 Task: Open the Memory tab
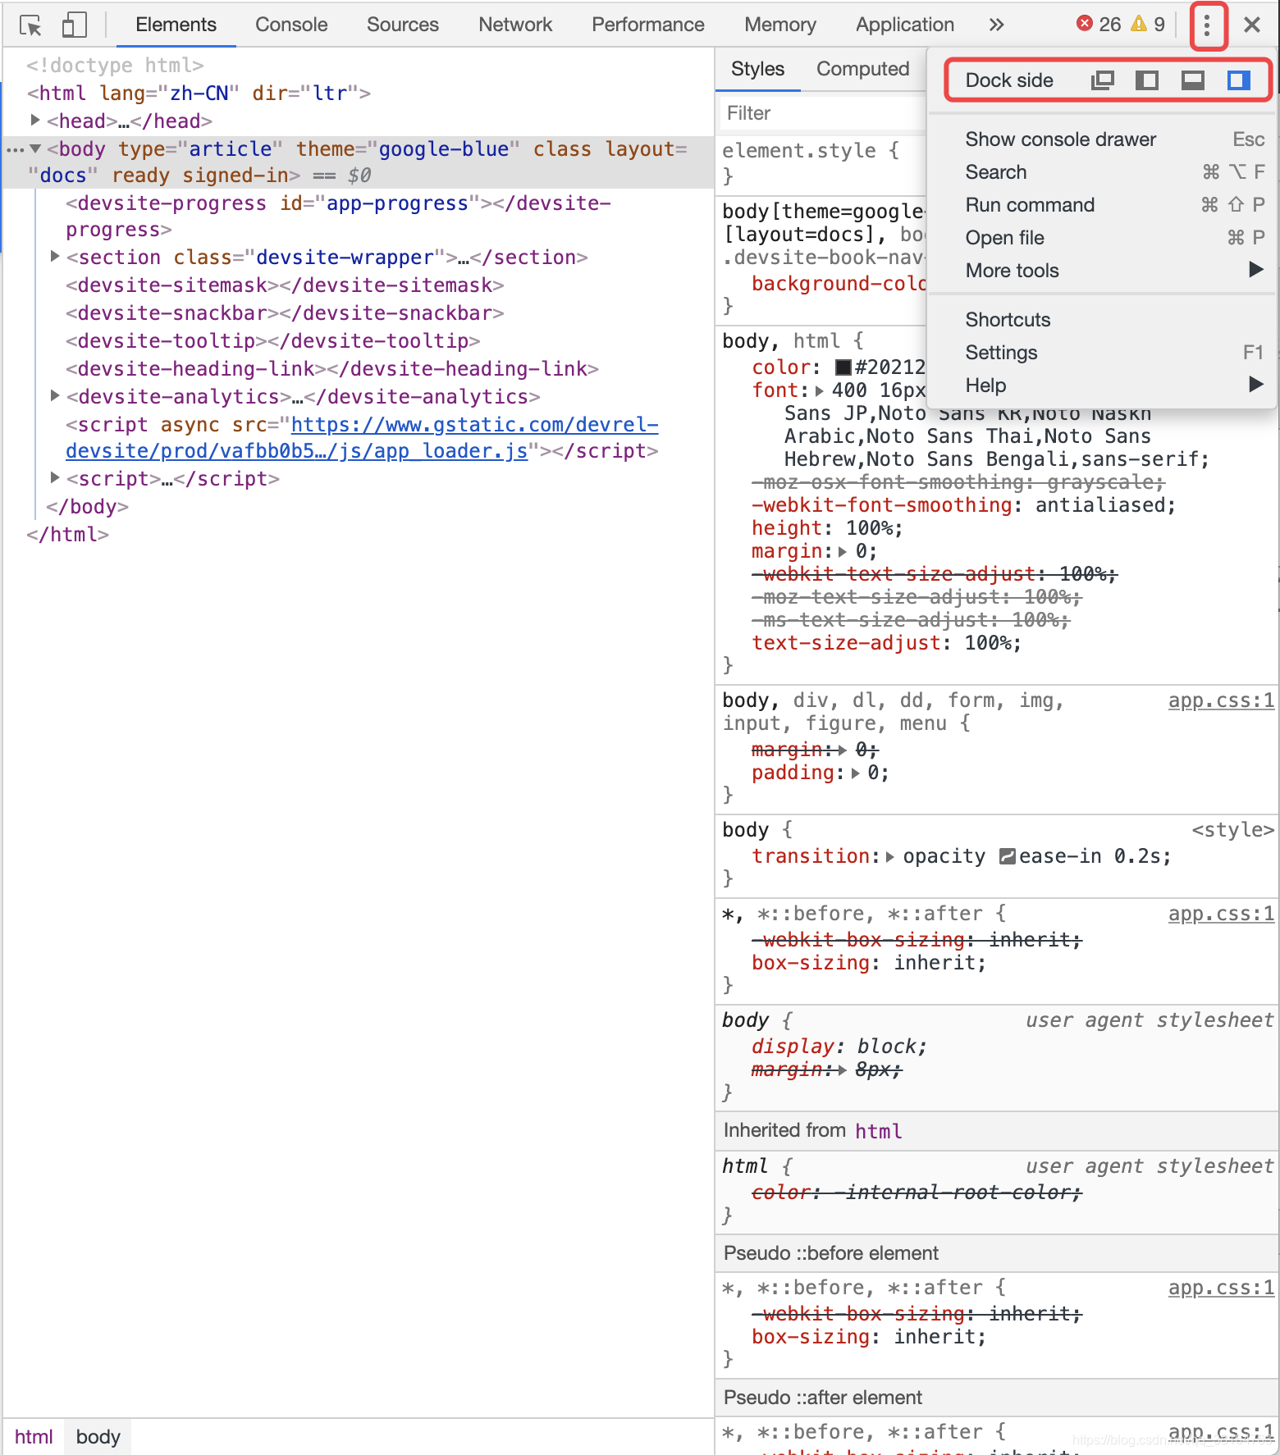[780, 25]
